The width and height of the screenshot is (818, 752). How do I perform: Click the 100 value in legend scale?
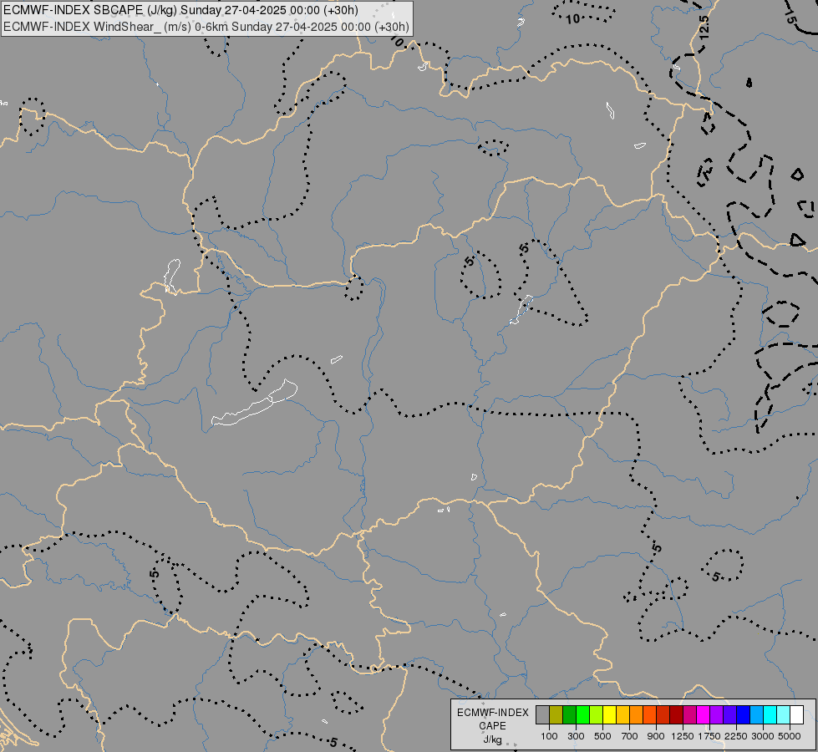click(549, 736)
